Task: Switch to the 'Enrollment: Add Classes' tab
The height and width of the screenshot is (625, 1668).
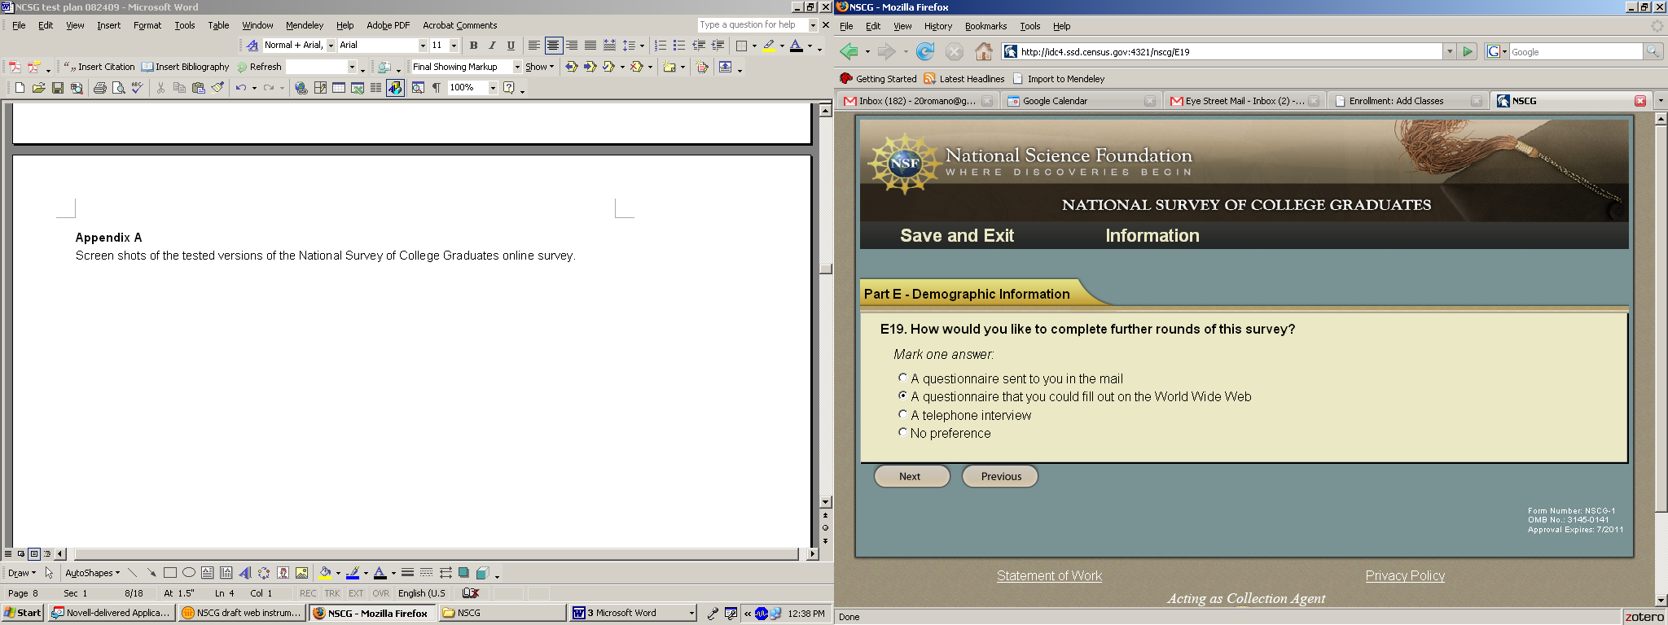Action: tap(1407, 101)
